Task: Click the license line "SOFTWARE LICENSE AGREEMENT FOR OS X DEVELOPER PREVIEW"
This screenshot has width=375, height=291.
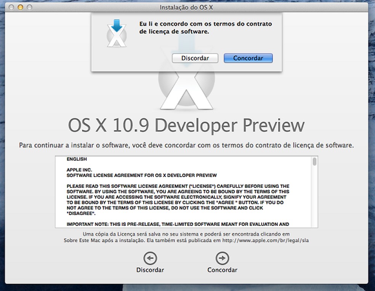Action: (x=142, y=175)
